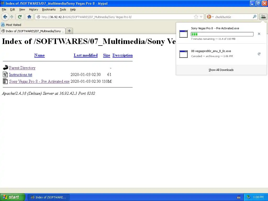268x201 pixels.
Task: Open the Most Visited bookmarks folder
Action: tap(11, 25)
